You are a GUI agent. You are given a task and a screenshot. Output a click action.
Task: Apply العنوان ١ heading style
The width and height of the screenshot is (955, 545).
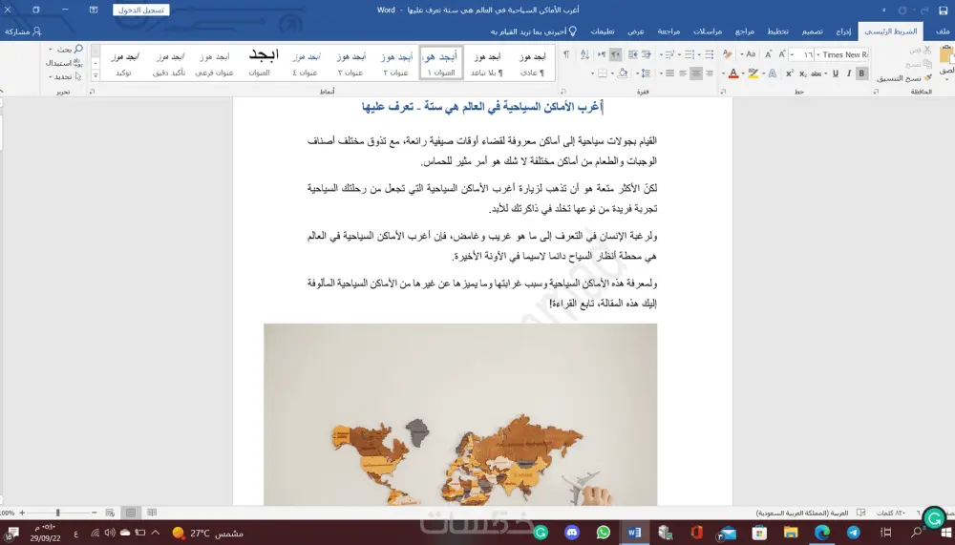click(x=441, y=63)
